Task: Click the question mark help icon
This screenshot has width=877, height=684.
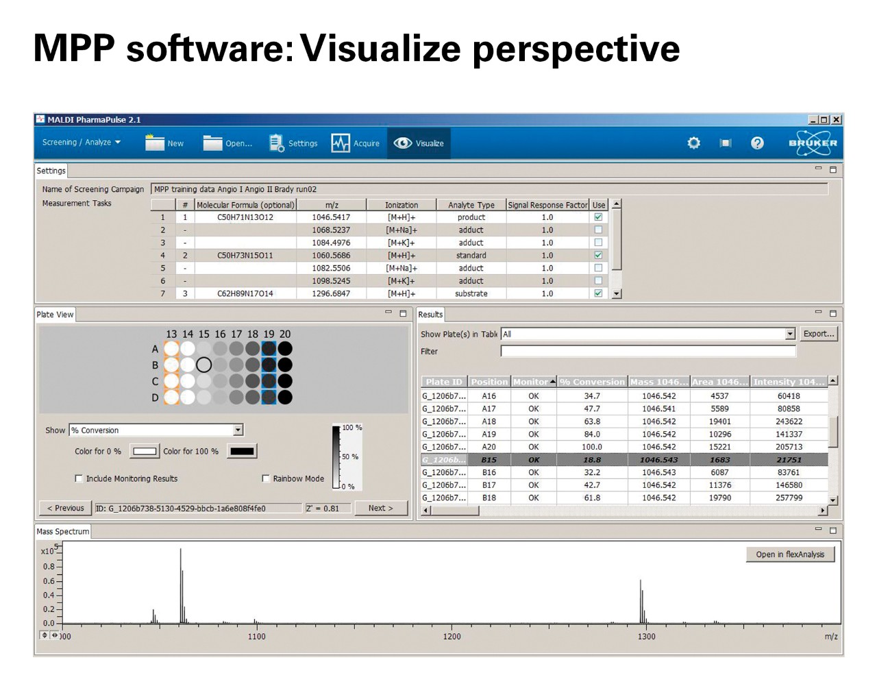Action: (757, 143)
